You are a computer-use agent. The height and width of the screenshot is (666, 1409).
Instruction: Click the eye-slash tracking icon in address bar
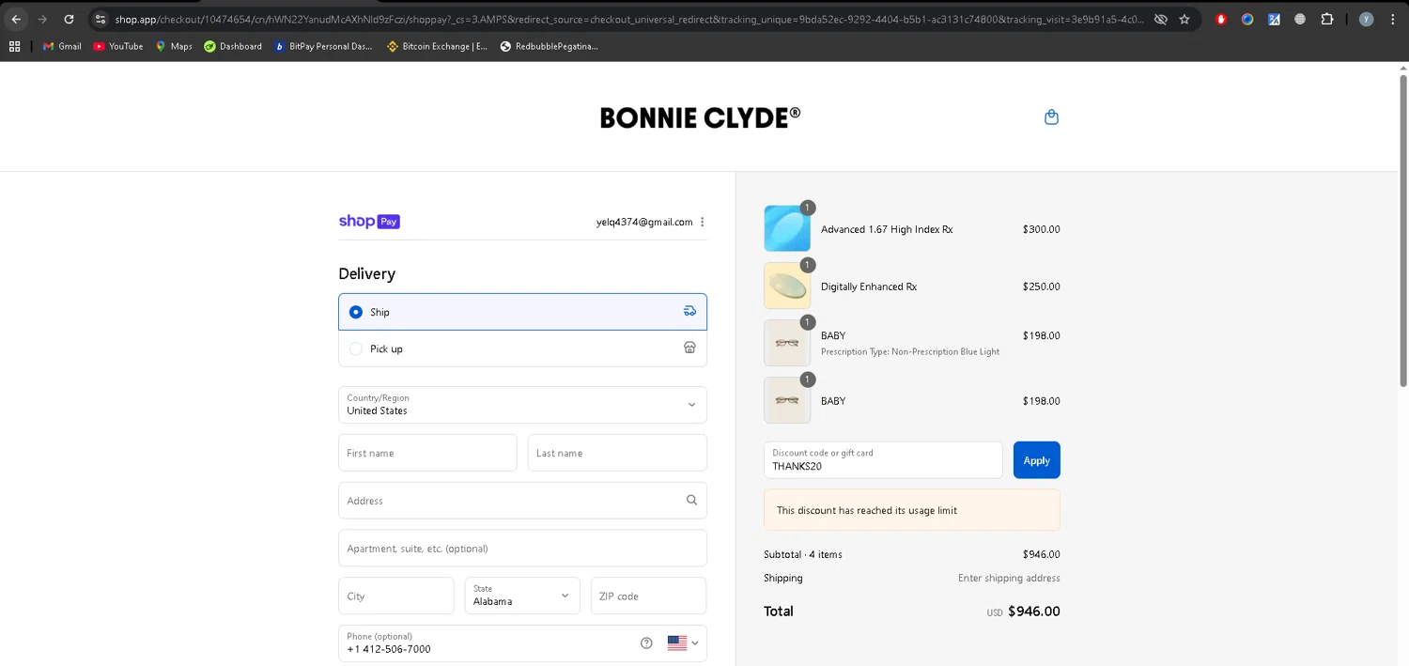[1161, 19]
